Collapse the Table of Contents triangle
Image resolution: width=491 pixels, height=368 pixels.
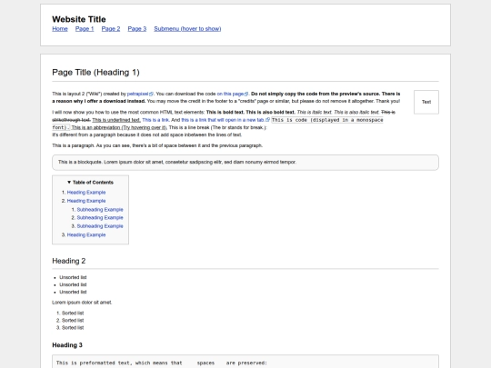(x=69, y=182)
